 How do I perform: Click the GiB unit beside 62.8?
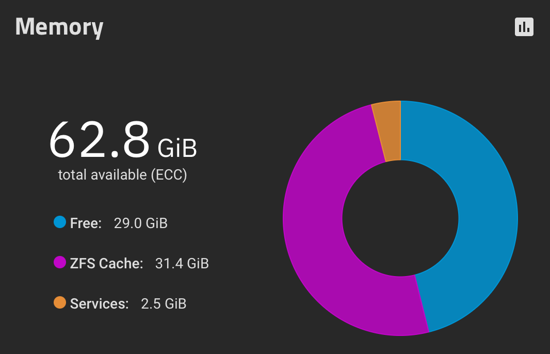(177, 149)
